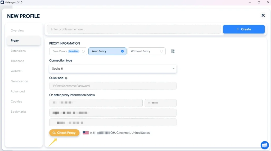Expand the Socks 5 connection type dropdown
271x151 pixels.
point(113,69)
